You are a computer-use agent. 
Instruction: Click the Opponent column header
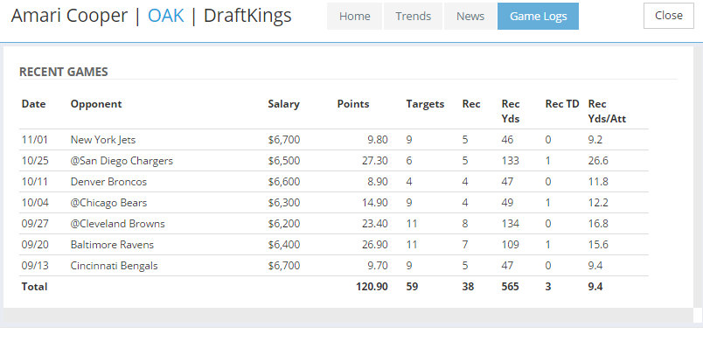click(96, 104)
